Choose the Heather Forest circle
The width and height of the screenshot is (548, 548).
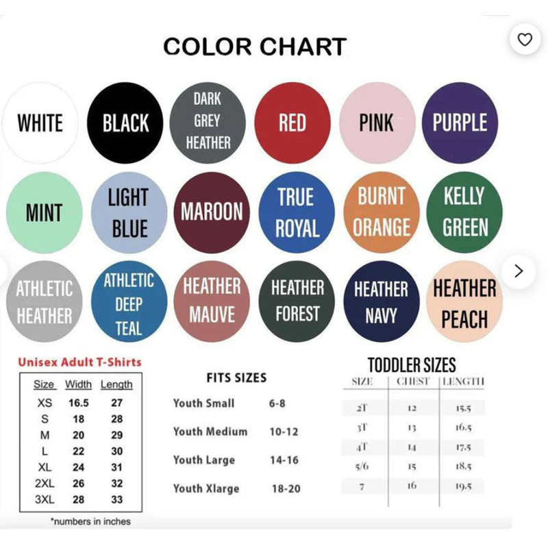click(297, 301)
